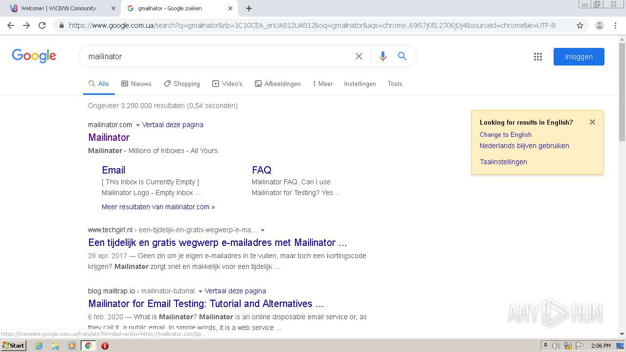Choose Nederlands blijven gebruiken

pyautogui.click(x=524, y=146)
